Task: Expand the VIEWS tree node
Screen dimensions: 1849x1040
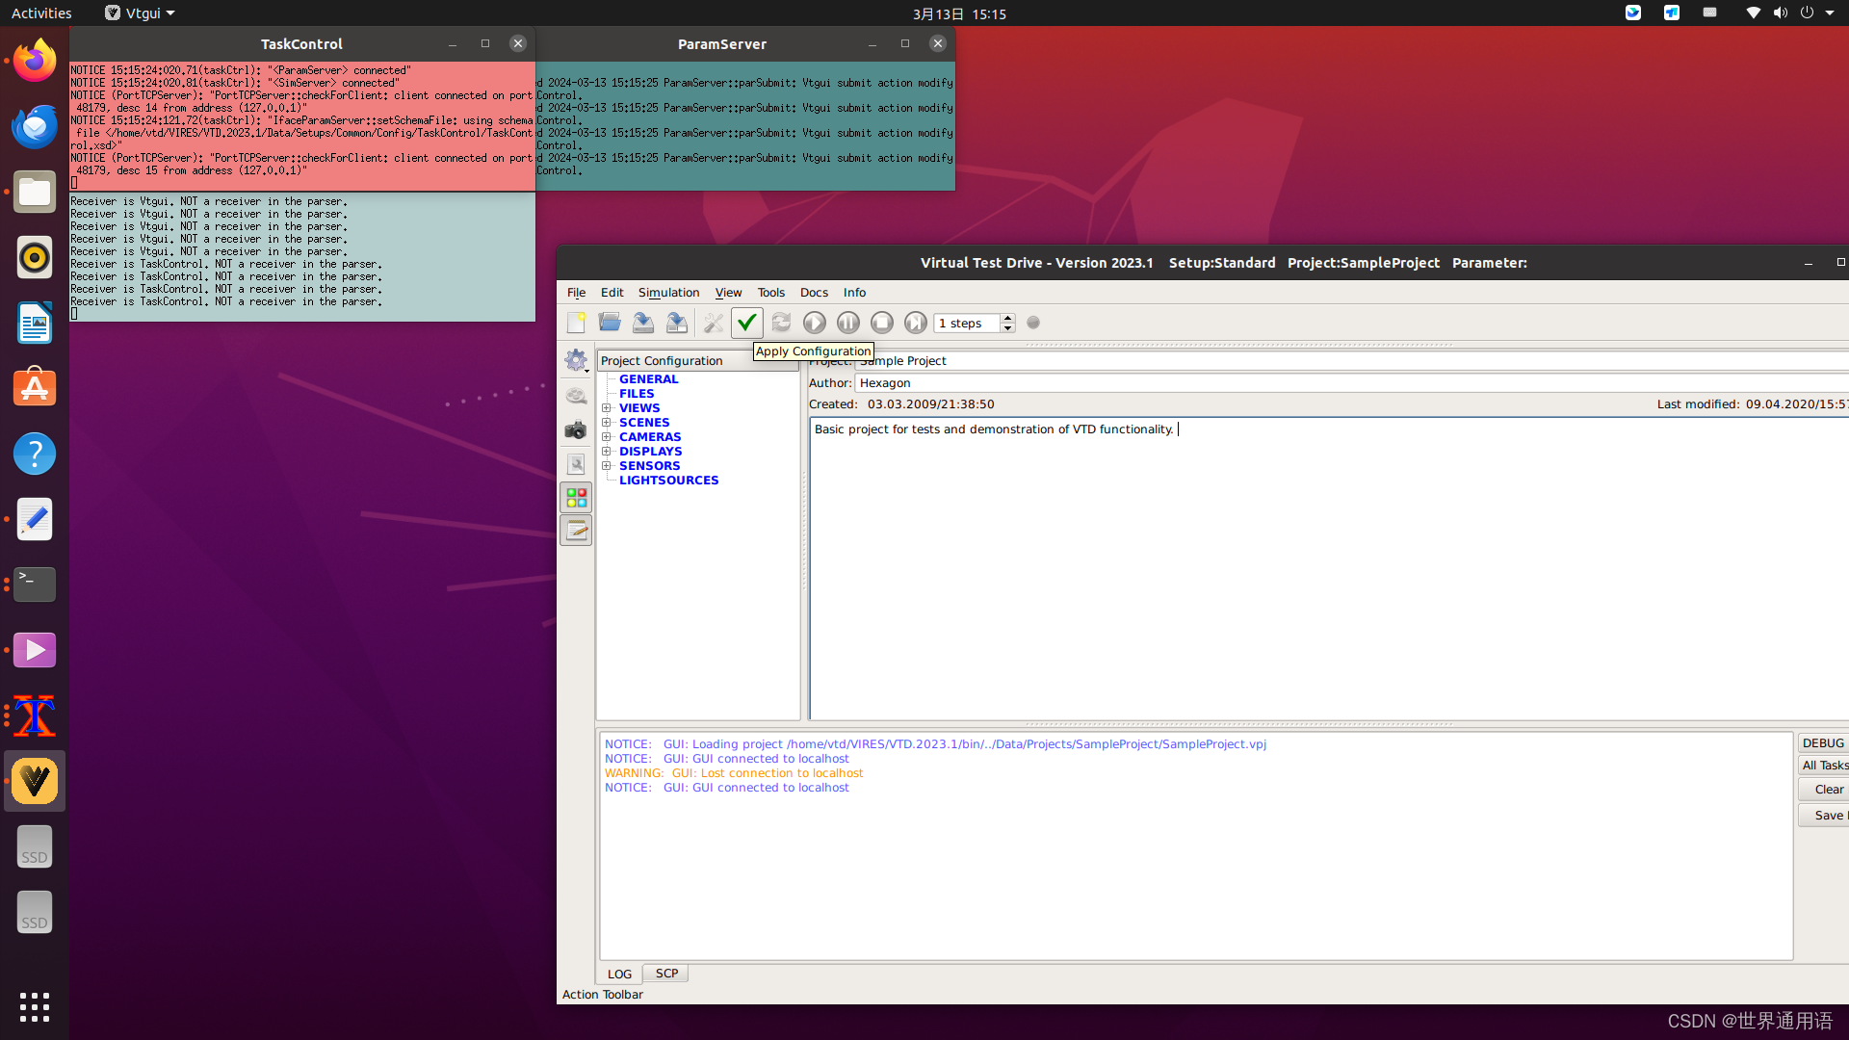Action: click(x=607, y=408)
